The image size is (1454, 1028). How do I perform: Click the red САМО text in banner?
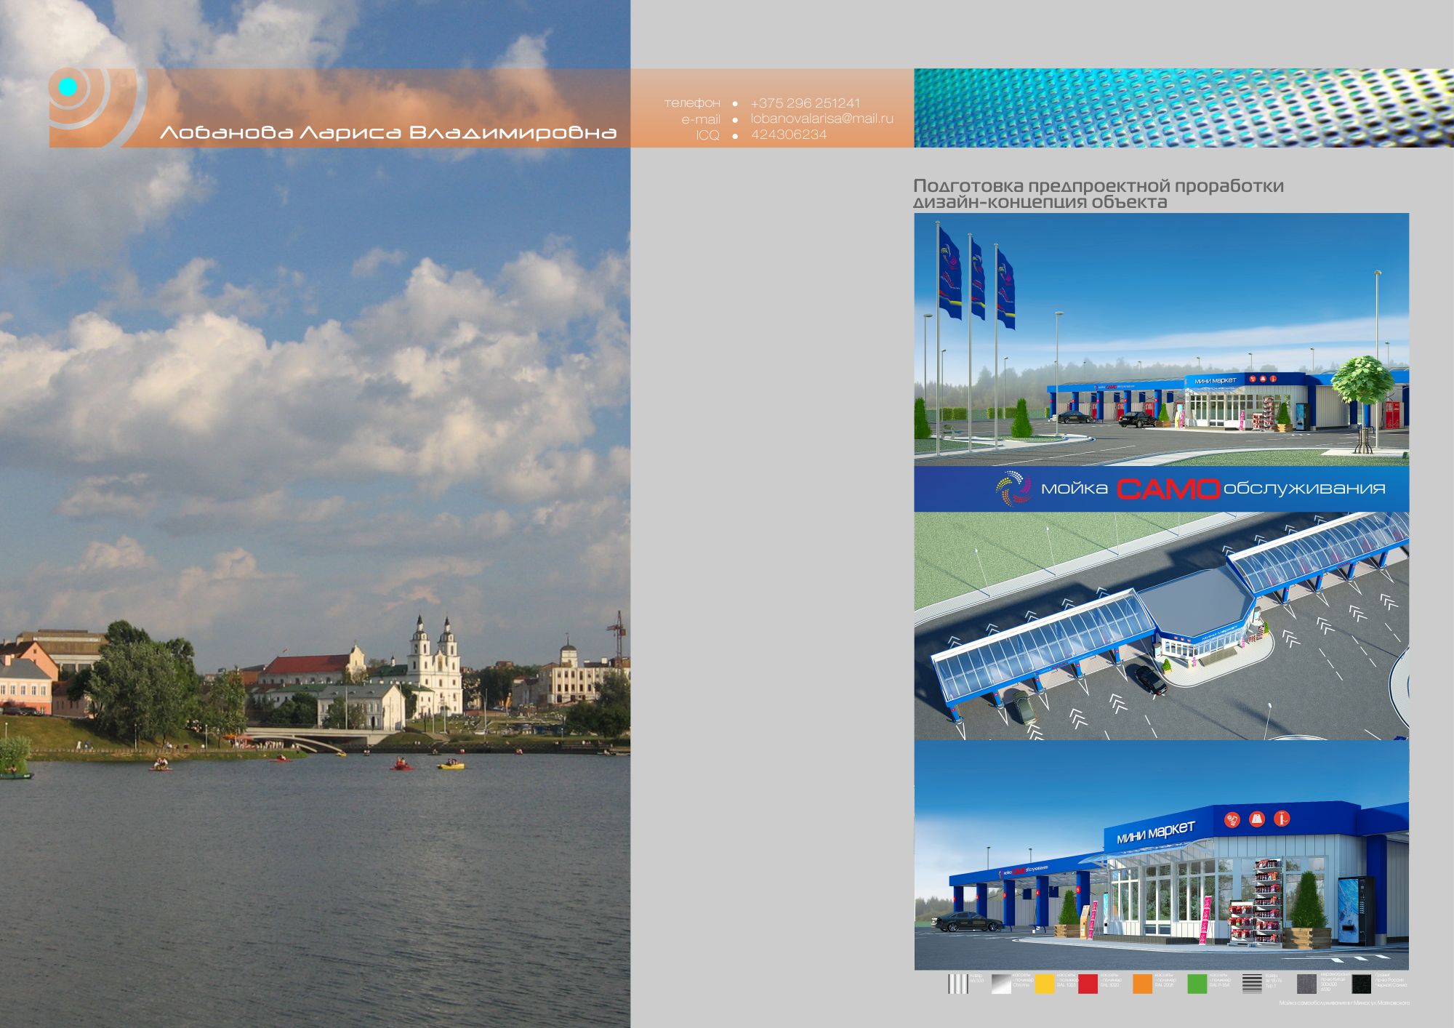click(1168, 489)
